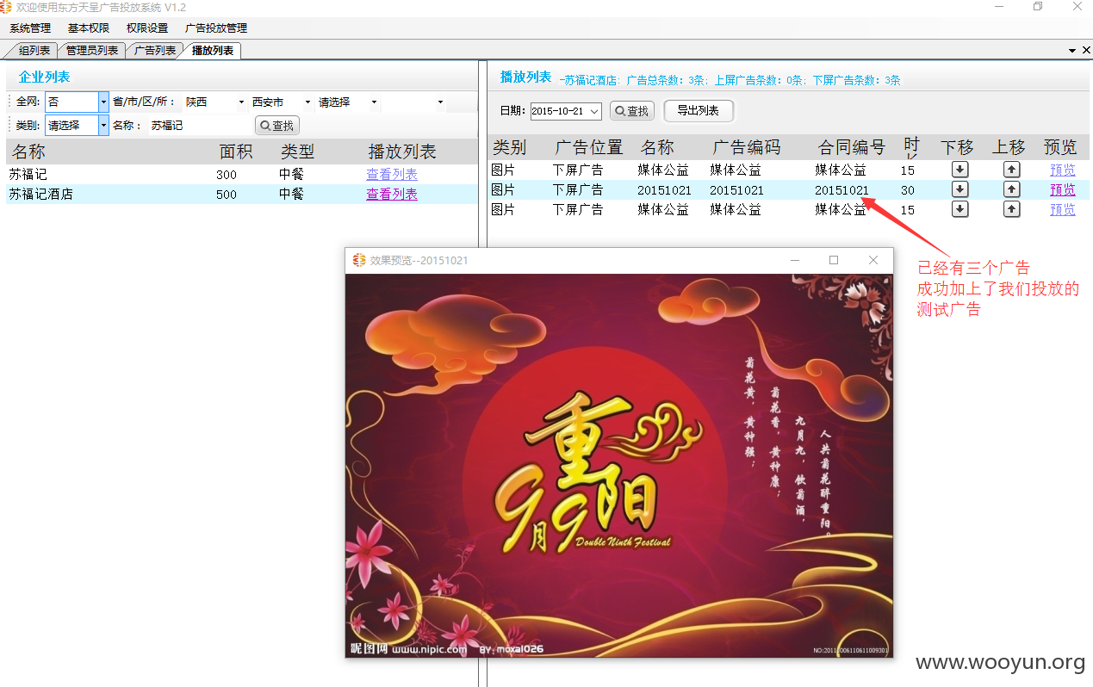Select the 苏福记 row name cell
This screenshot has width=1093, height=687.
28,175
